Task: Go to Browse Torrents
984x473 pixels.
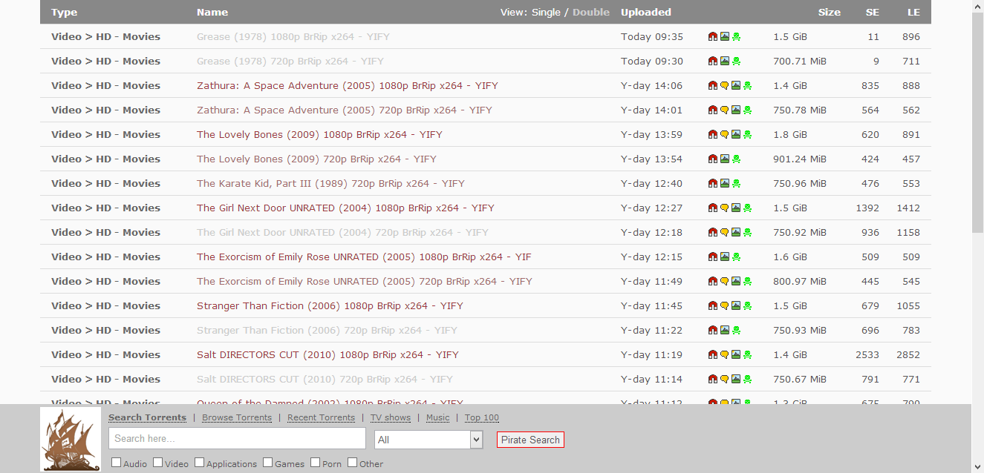Action: [x=237, y=417]
